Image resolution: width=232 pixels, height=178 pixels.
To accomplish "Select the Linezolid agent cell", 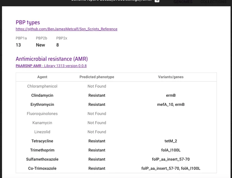I will [x=42, y=132].
